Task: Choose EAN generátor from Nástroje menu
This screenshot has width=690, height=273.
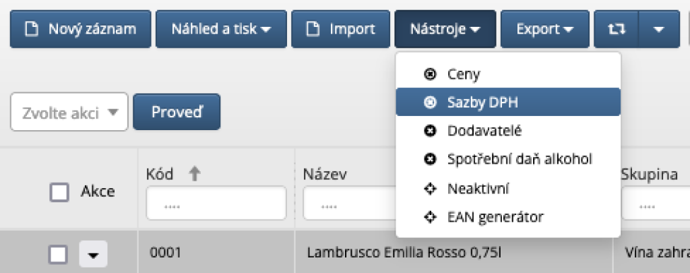Action: 495,217
